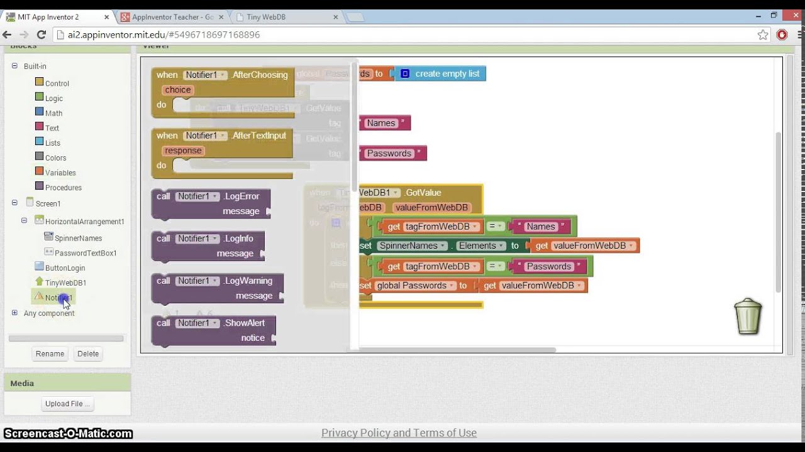The width and height of the screenshot is (805, 452).
Task: Click the choice parameter in AfterChoosing block
Action: 178,90
